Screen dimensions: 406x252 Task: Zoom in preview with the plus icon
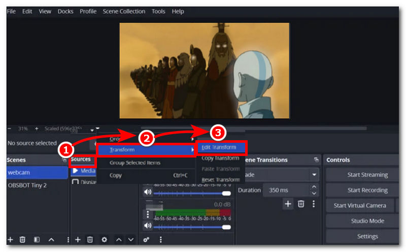[37, 129]
